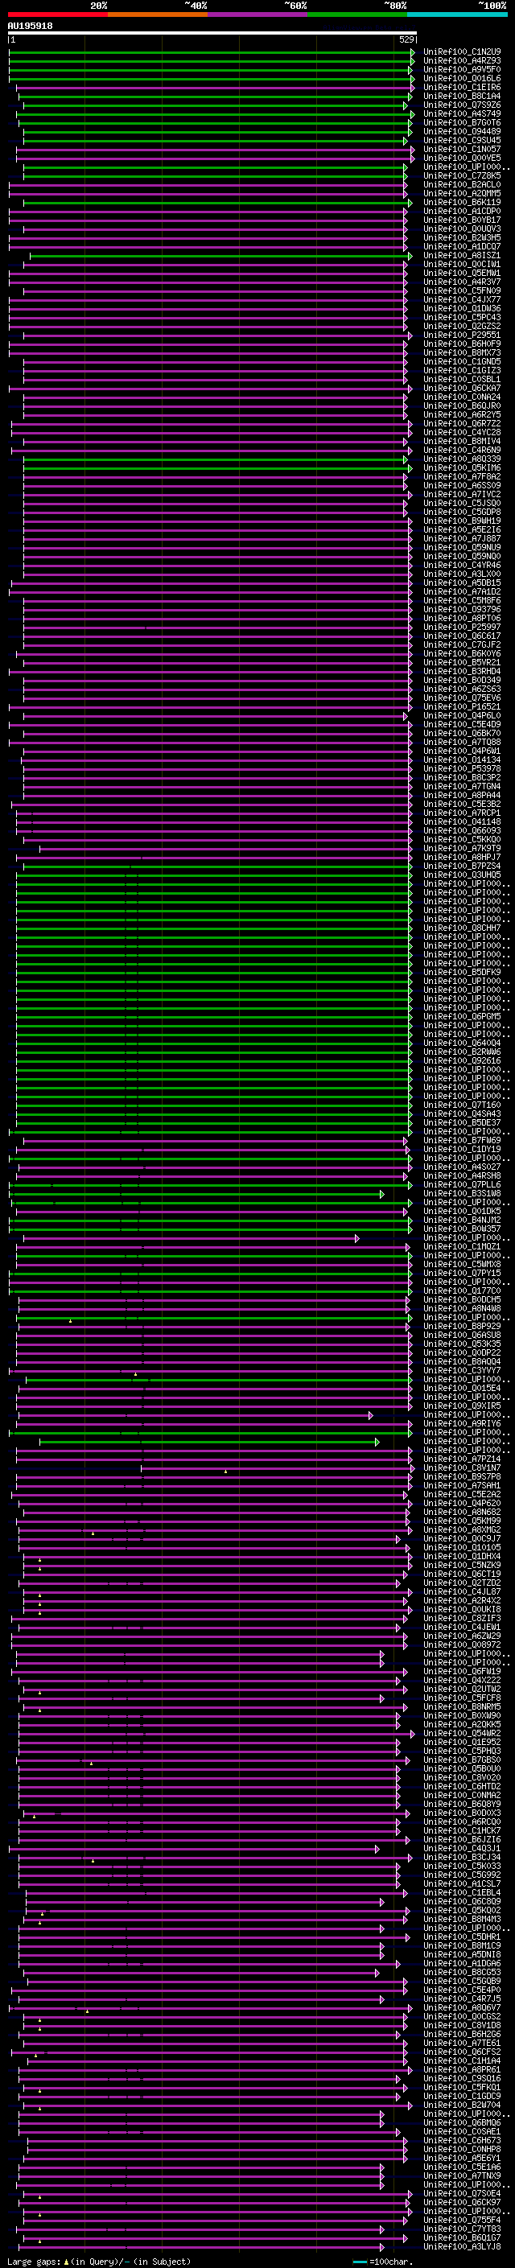Click label UniRef100_Q8CHM7
515x2268 pixels.
(462, 928)
